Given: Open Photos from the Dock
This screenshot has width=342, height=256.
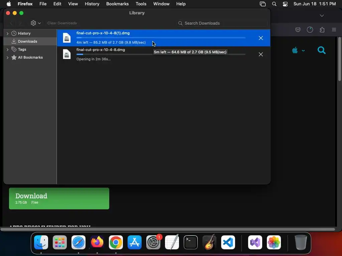Looking at the screenshot, I should click(x=274, y=242).
